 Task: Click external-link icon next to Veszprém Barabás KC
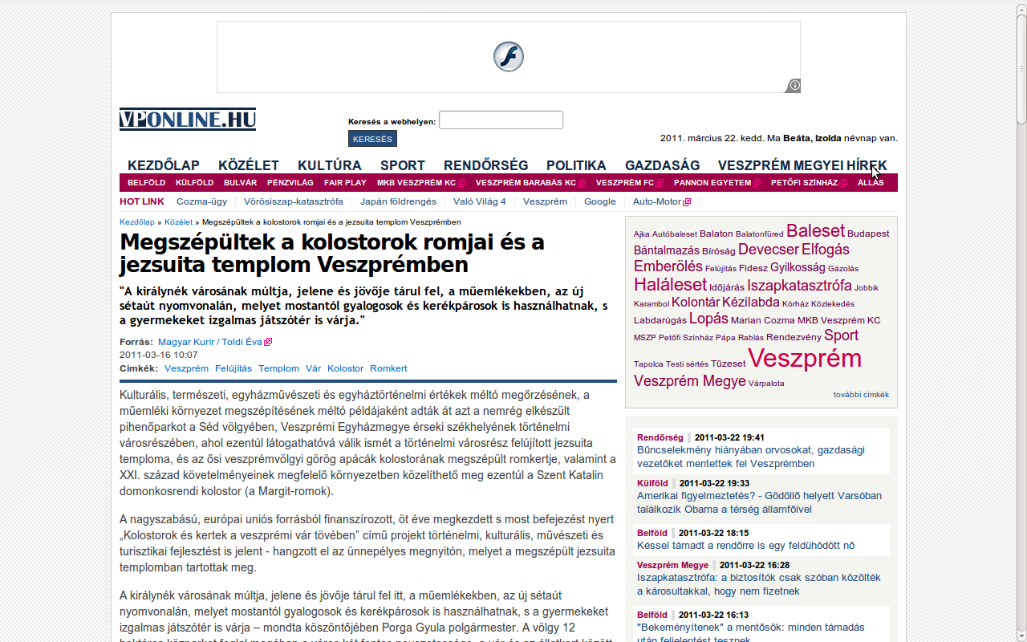coord(582,183)
